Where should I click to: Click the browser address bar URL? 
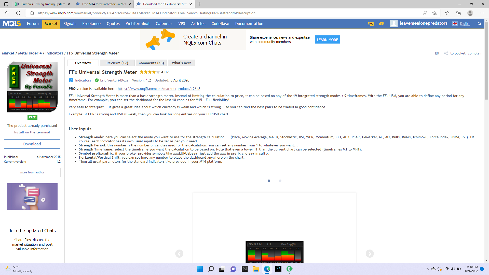tap(146, 13)
